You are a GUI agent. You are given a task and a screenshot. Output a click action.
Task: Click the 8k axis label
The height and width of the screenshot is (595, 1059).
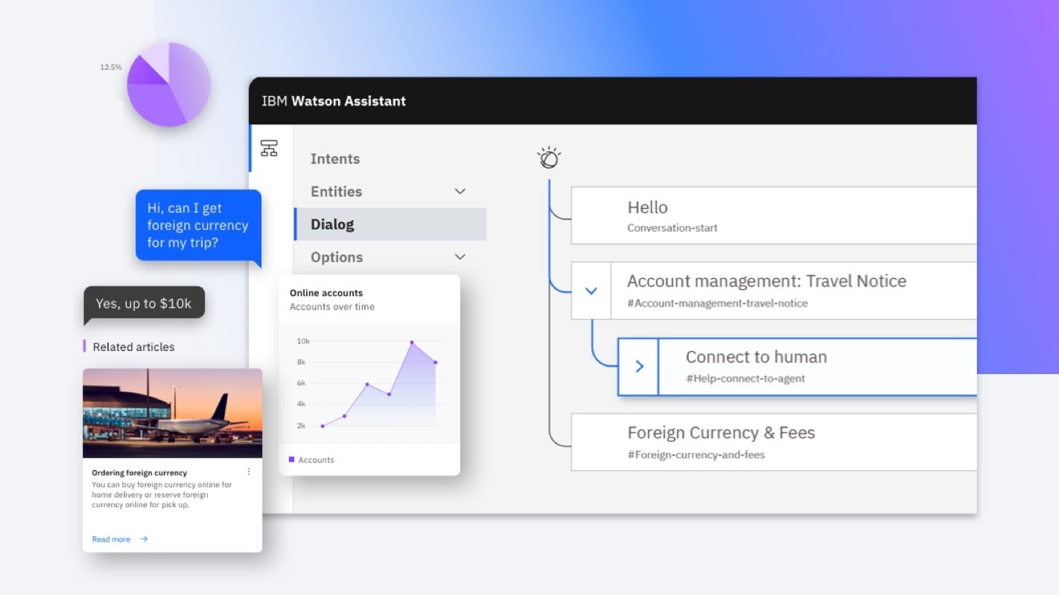click(302, 361)
